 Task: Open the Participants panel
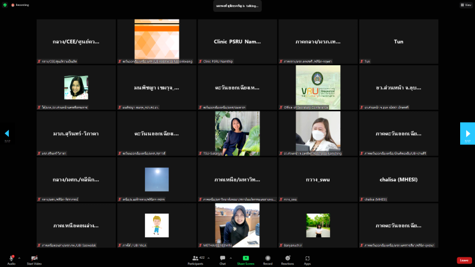195,258
